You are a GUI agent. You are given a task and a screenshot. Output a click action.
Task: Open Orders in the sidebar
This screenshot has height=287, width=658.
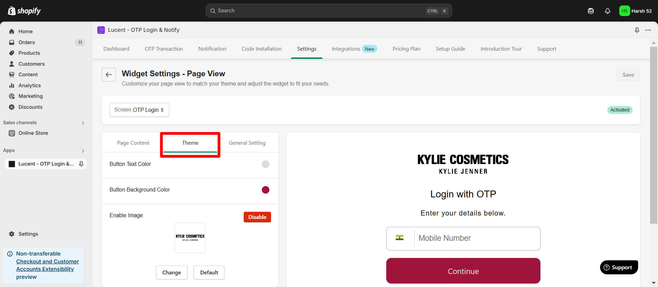[27, 42]
